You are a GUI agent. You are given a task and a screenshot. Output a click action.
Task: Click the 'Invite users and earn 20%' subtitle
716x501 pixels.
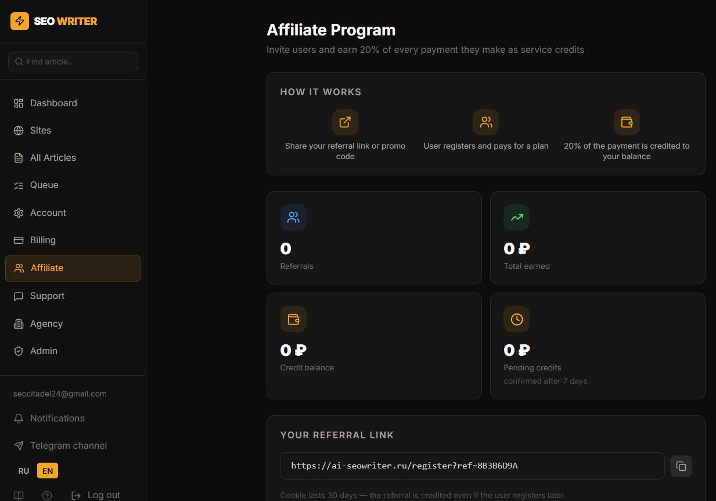(x=425, y=49)
